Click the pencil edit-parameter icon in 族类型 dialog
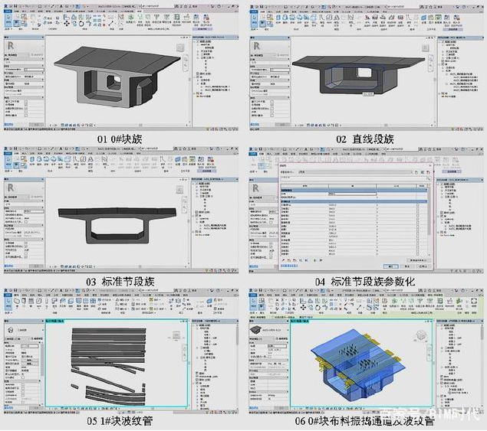The width and height of the screenshot is (487, 431). pyautogui.click(x=283, y=260)
